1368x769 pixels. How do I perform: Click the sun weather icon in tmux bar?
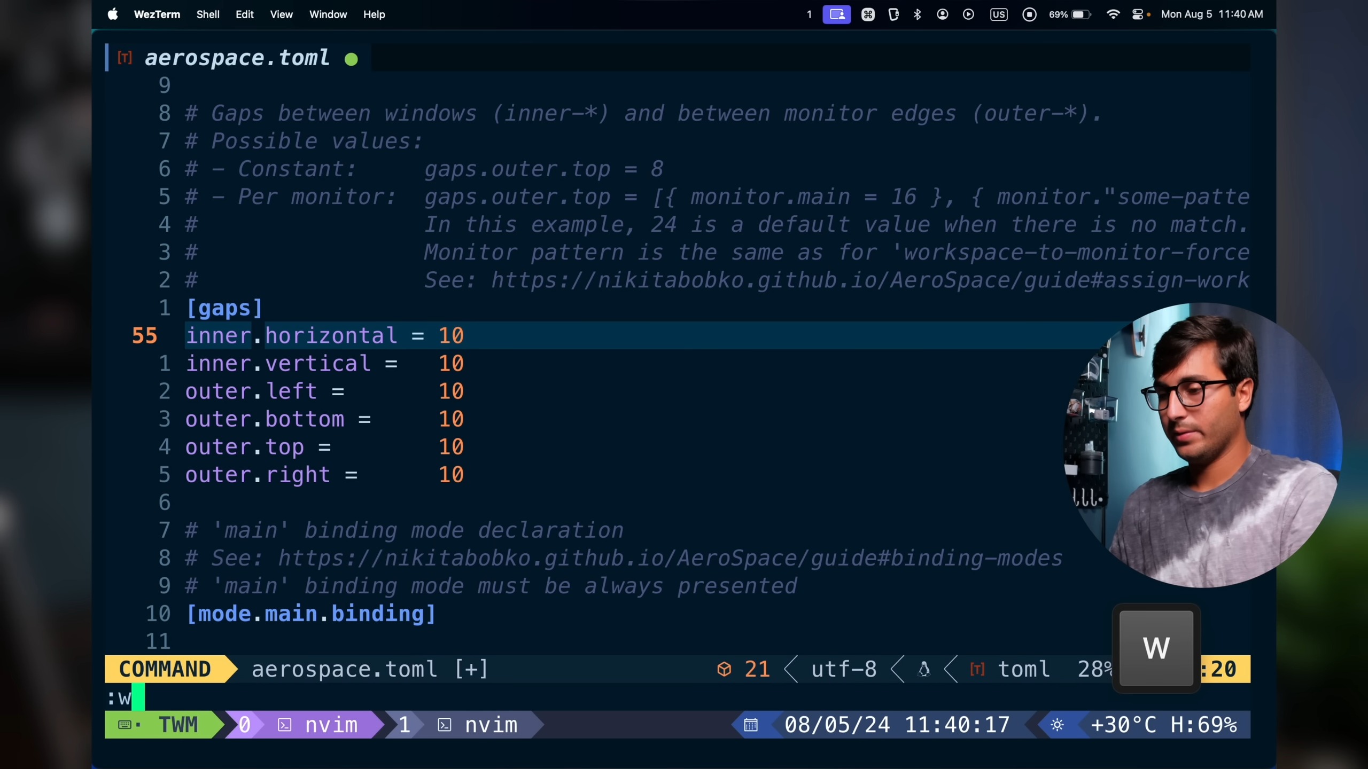pyautogui.click(x=1057, y=725)
